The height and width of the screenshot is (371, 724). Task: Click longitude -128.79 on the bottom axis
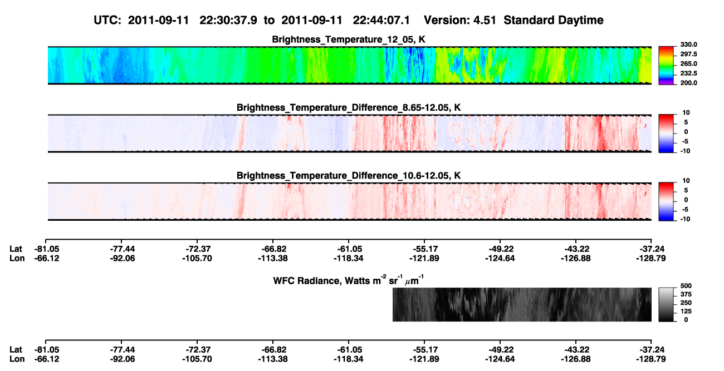(651, 358)
